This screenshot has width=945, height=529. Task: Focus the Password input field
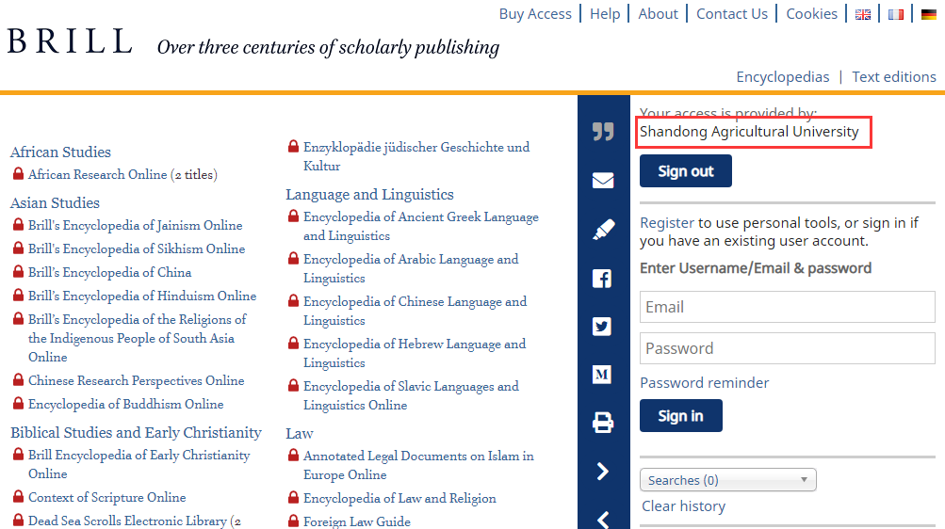point(787,348)
